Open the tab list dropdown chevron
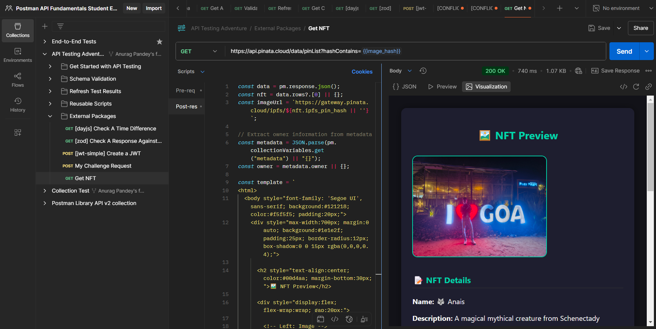This screenshot has width=656, height=329. [x=577, y=8]
